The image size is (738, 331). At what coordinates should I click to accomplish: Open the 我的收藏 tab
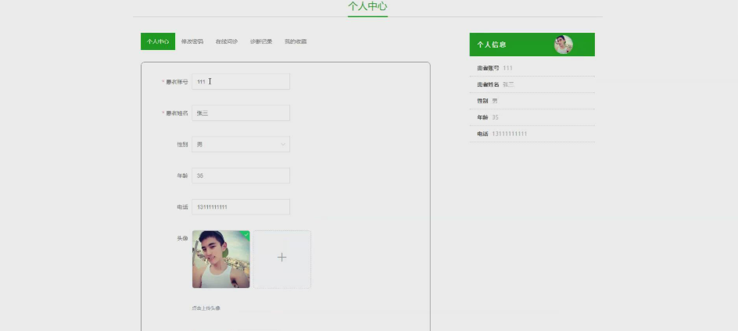pos(295,41)
